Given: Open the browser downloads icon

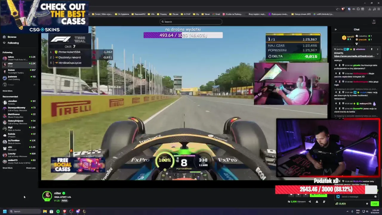Looking at the screenshot, I should 370,9.
